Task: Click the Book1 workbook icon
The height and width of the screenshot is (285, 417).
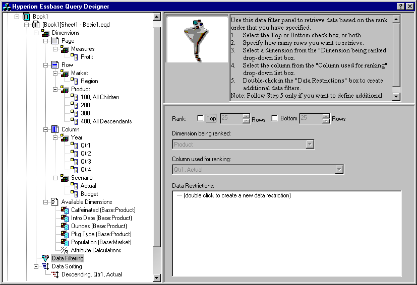Action: tap(26, 17)
